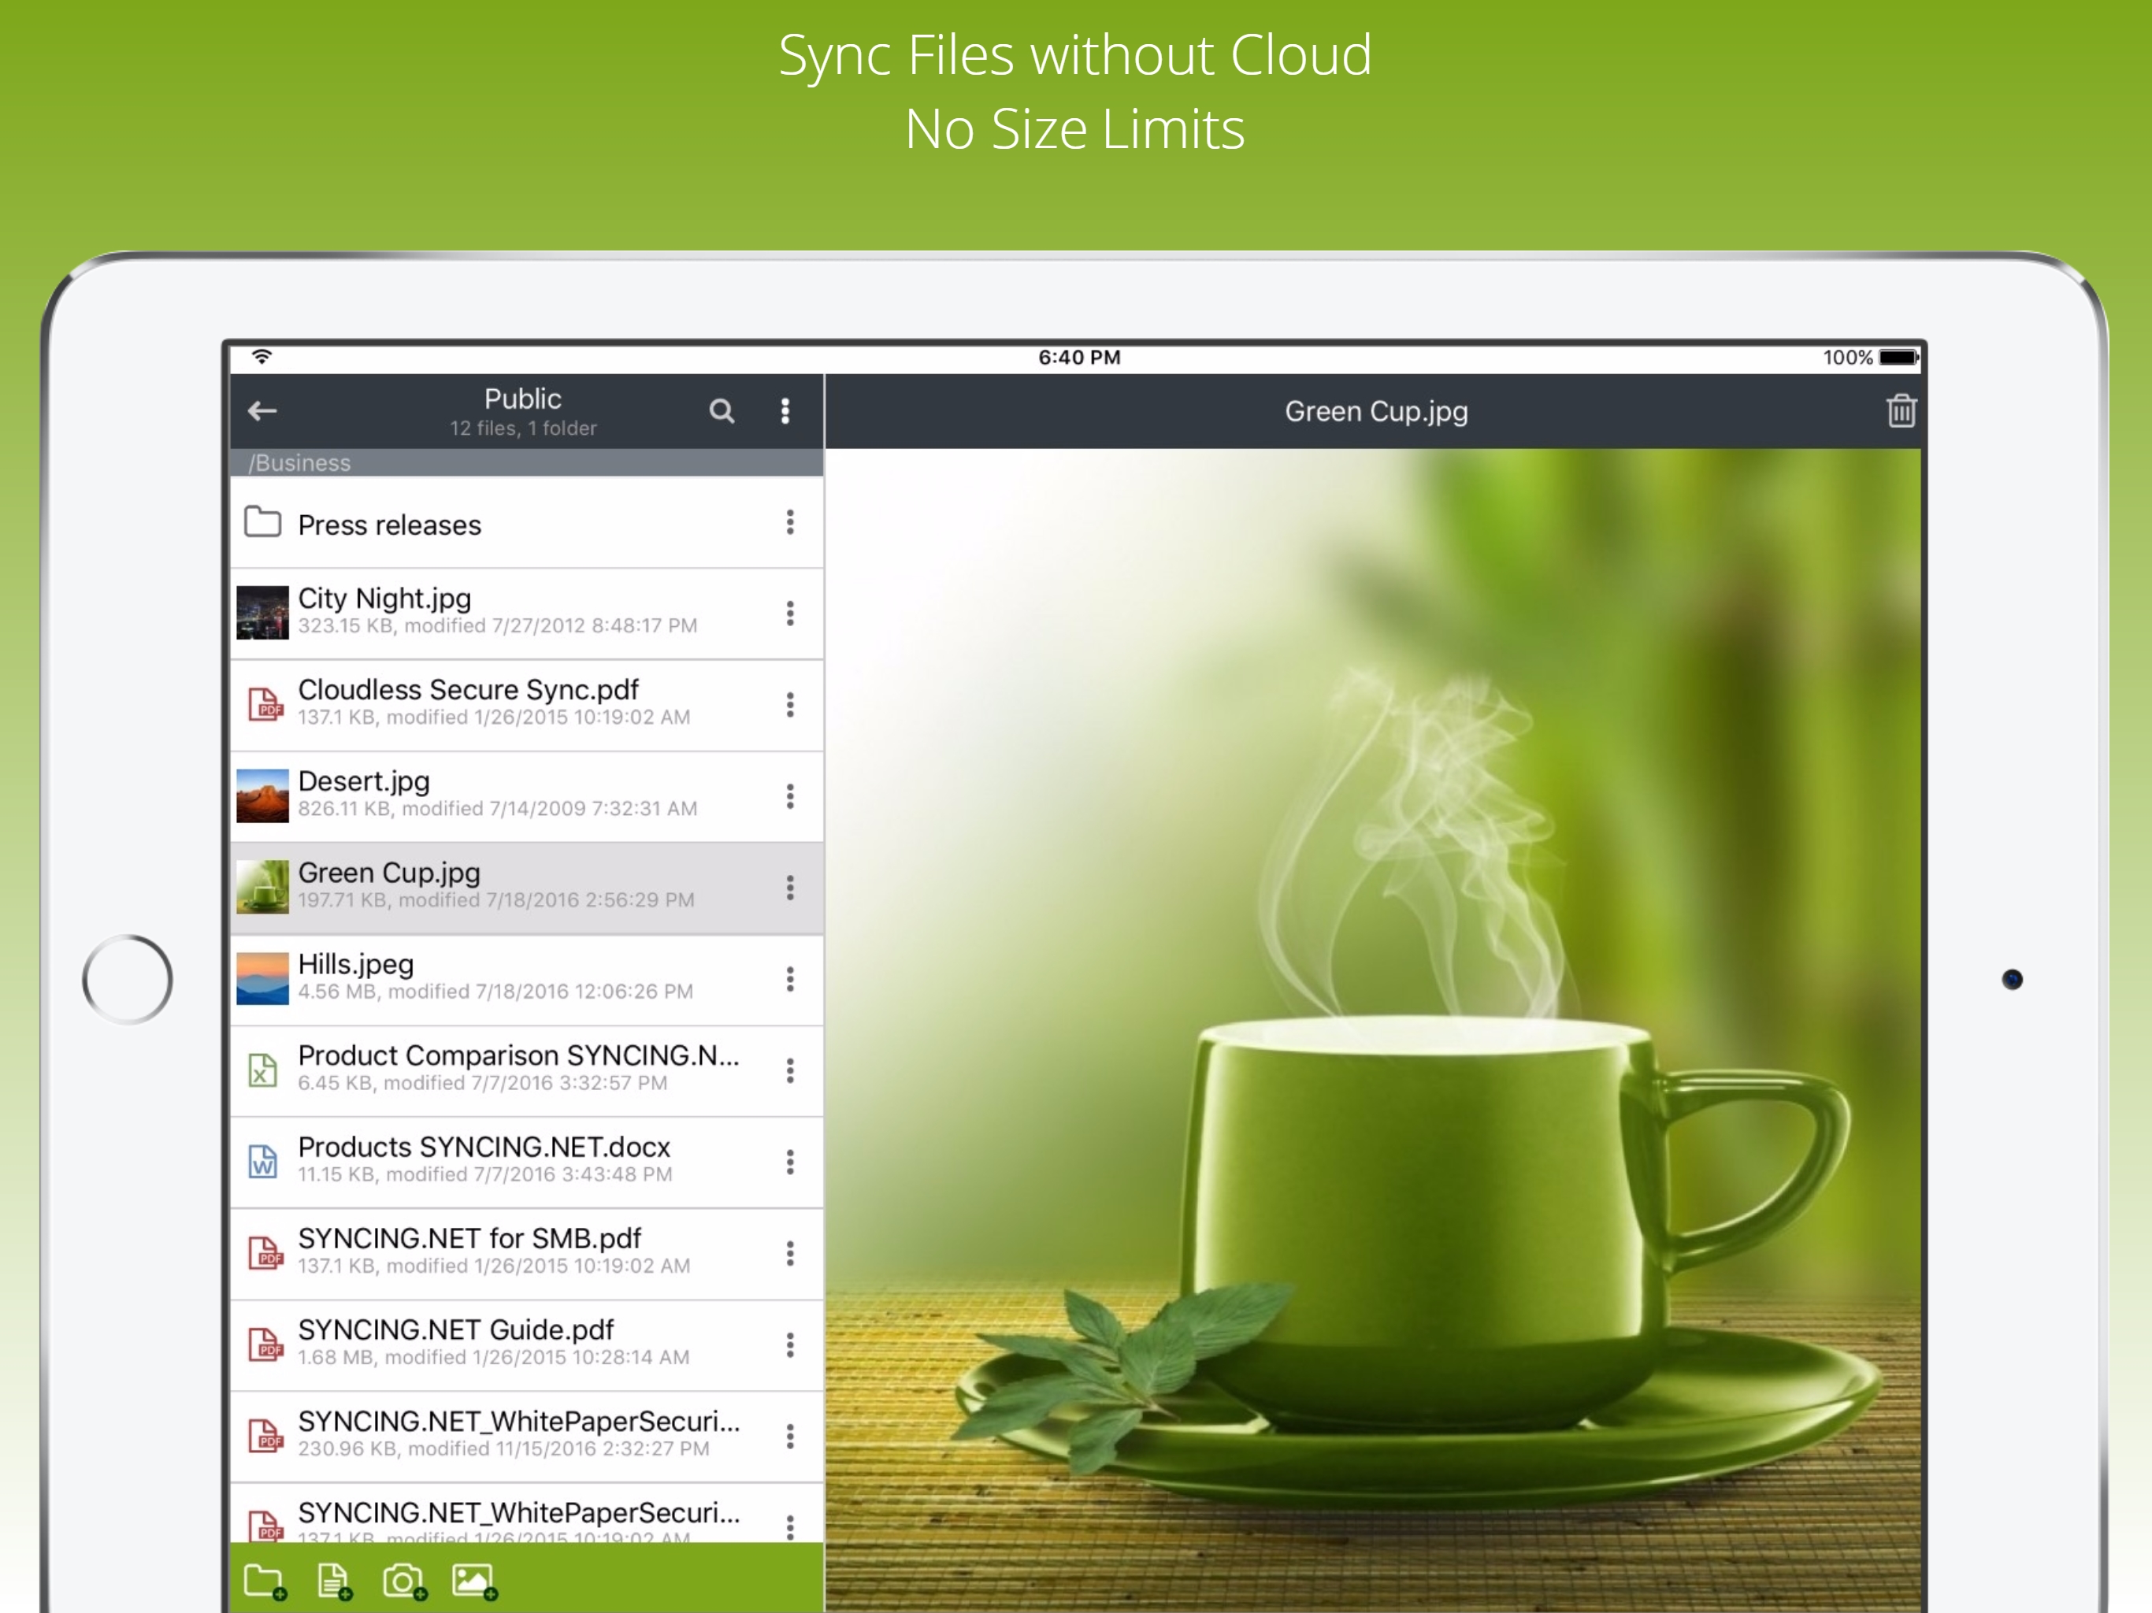Open Desert.jpg from the file list
Viewport: 2152px width, 1613px height.
[x=364, y=793]
